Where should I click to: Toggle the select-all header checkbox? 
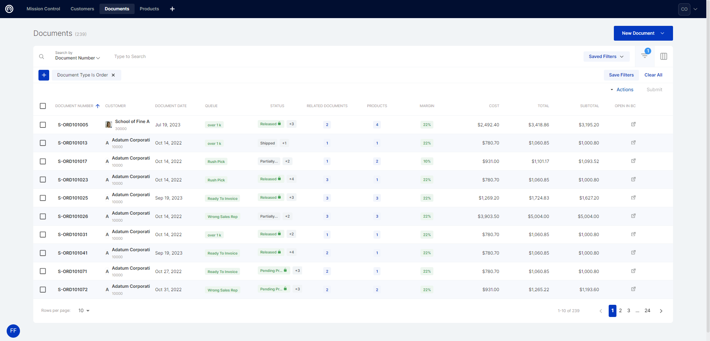[43, 106]
